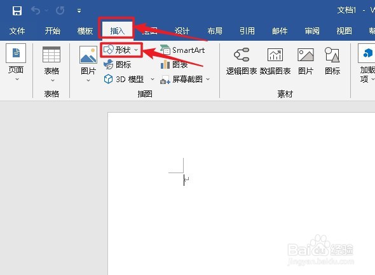Click the 形状 button label
375x275 pixels.
[x=123, y=50]
